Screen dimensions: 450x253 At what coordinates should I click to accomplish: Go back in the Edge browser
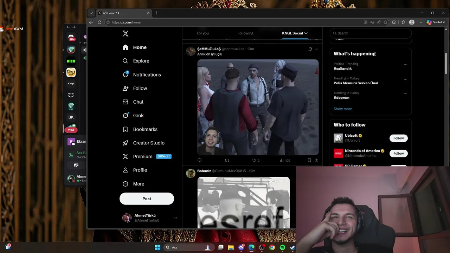(91, 22)
